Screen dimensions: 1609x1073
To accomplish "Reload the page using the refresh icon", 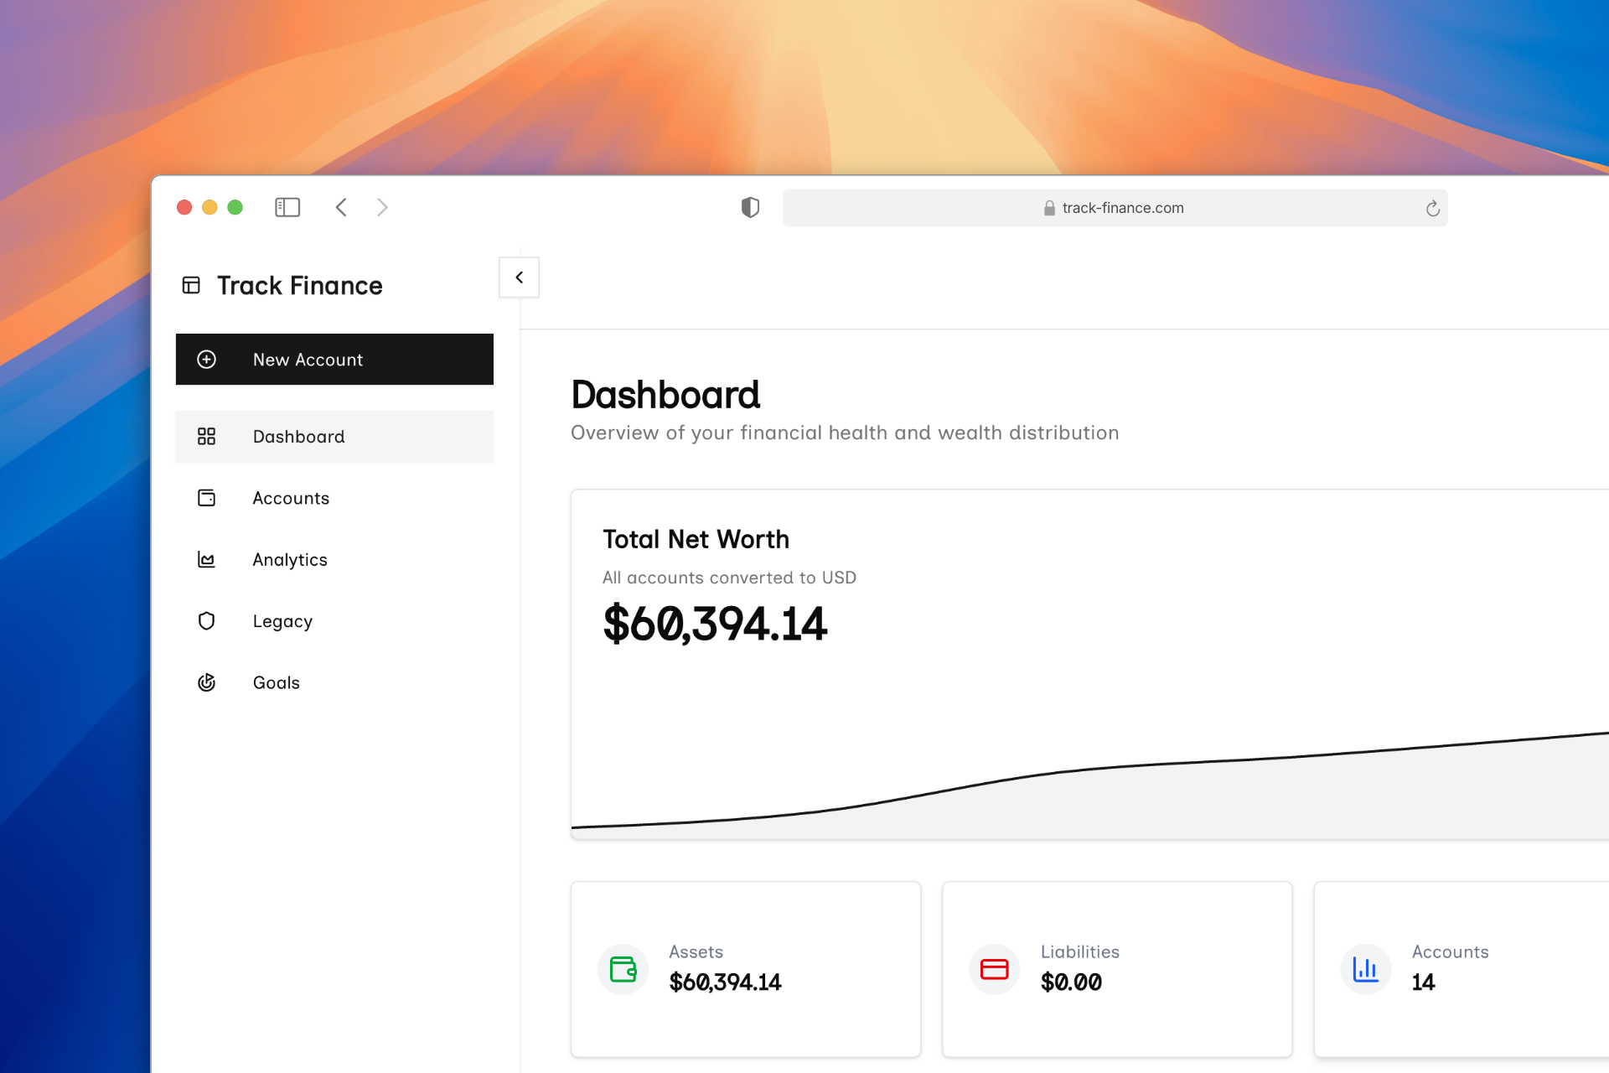I will (1432, 208).
